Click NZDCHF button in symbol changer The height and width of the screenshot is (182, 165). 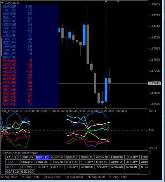(x=132, y=167)
